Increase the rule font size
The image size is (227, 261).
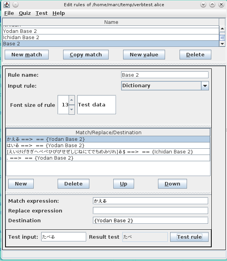click(72, 100)
